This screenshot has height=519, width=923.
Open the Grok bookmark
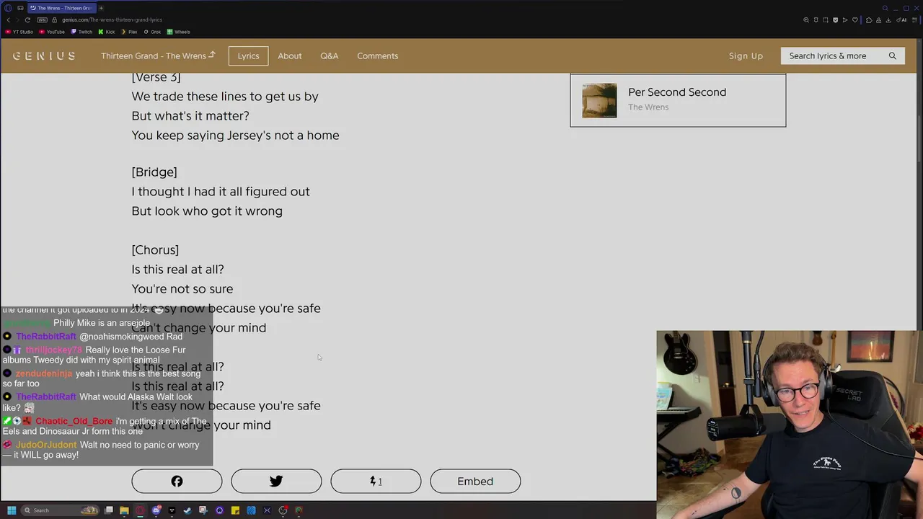[152, 32]
